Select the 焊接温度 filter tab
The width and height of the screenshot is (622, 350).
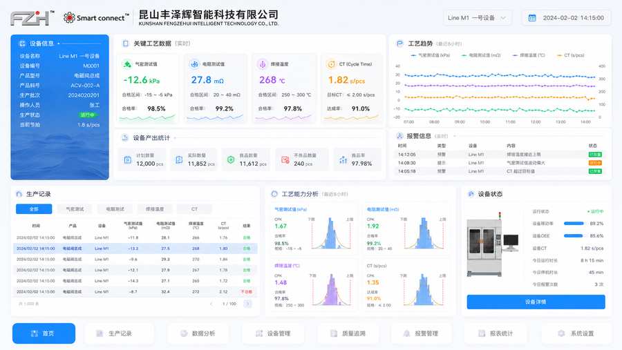(x=155, y=209)
